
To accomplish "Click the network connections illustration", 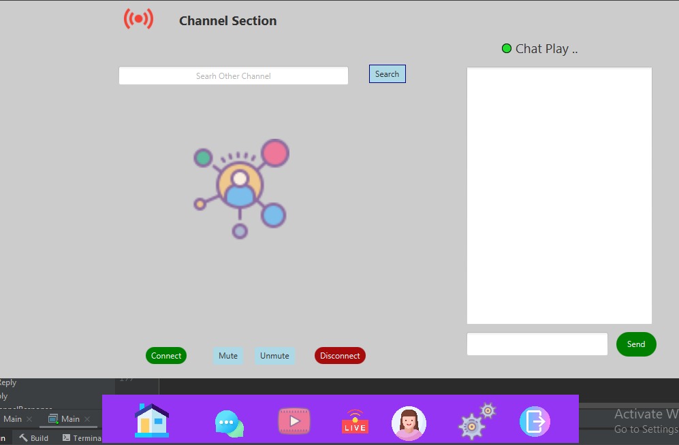I will (240, 188).
